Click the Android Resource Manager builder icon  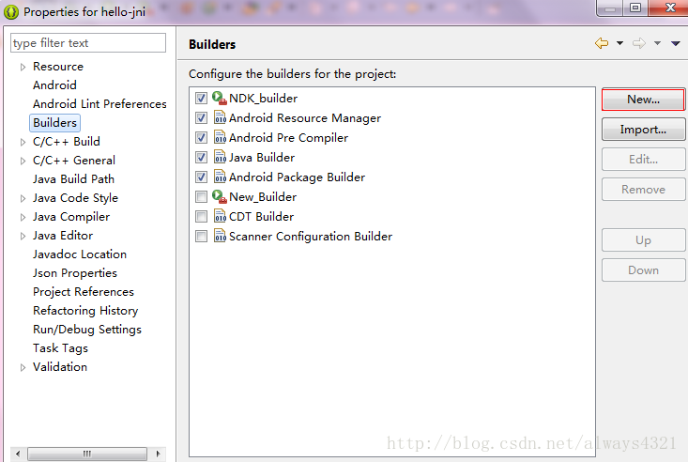220,117
